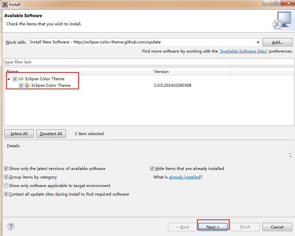295x236 pixels.
Task: Click the < Back button
Action: [183, 227]
